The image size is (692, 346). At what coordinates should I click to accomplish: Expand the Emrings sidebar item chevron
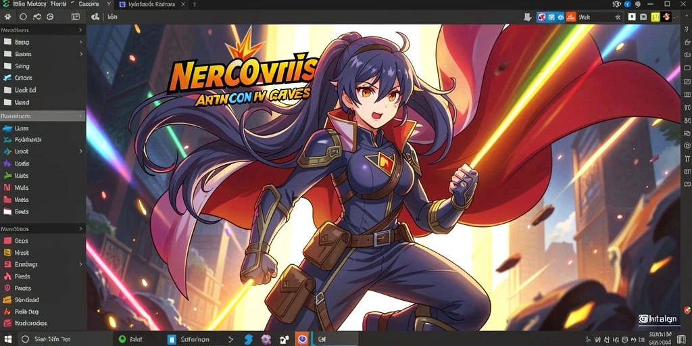81,264
